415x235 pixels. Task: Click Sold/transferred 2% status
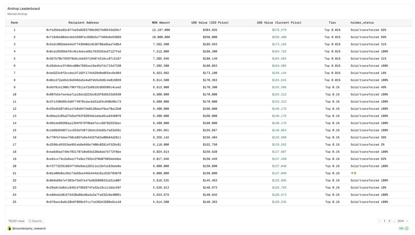coord(367,145)
